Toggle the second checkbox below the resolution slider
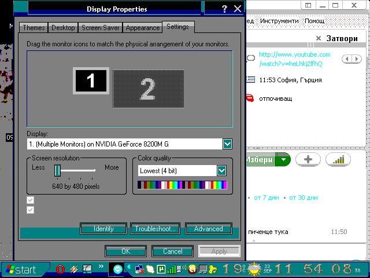The image size is (370, 278). coord(31,209)
